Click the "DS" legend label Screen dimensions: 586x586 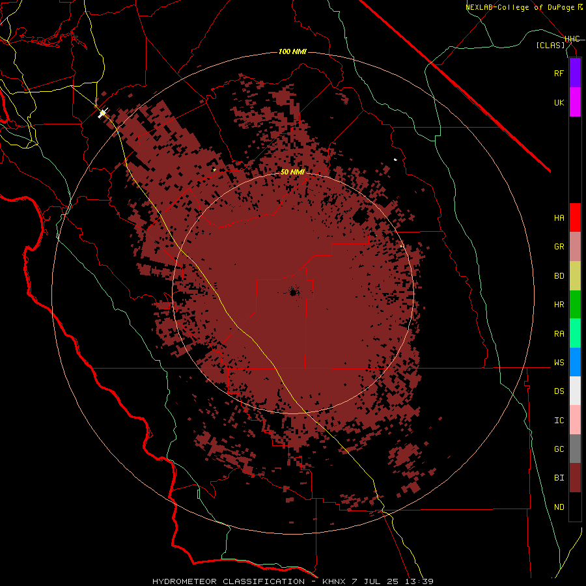(559, 391)
